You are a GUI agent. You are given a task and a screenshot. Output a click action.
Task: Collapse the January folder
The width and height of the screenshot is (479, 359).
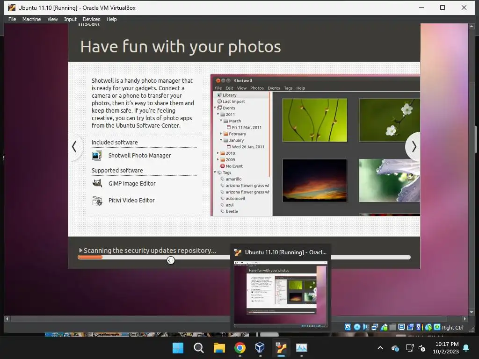coord(221,140)
